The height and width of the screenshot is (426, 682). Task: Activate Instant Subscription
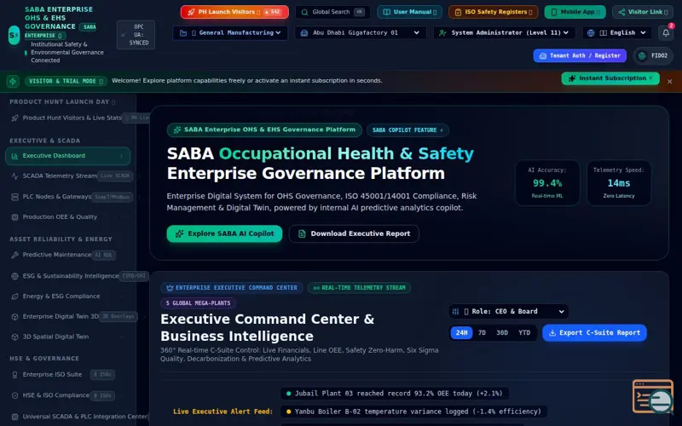click(x=610, y=78)
